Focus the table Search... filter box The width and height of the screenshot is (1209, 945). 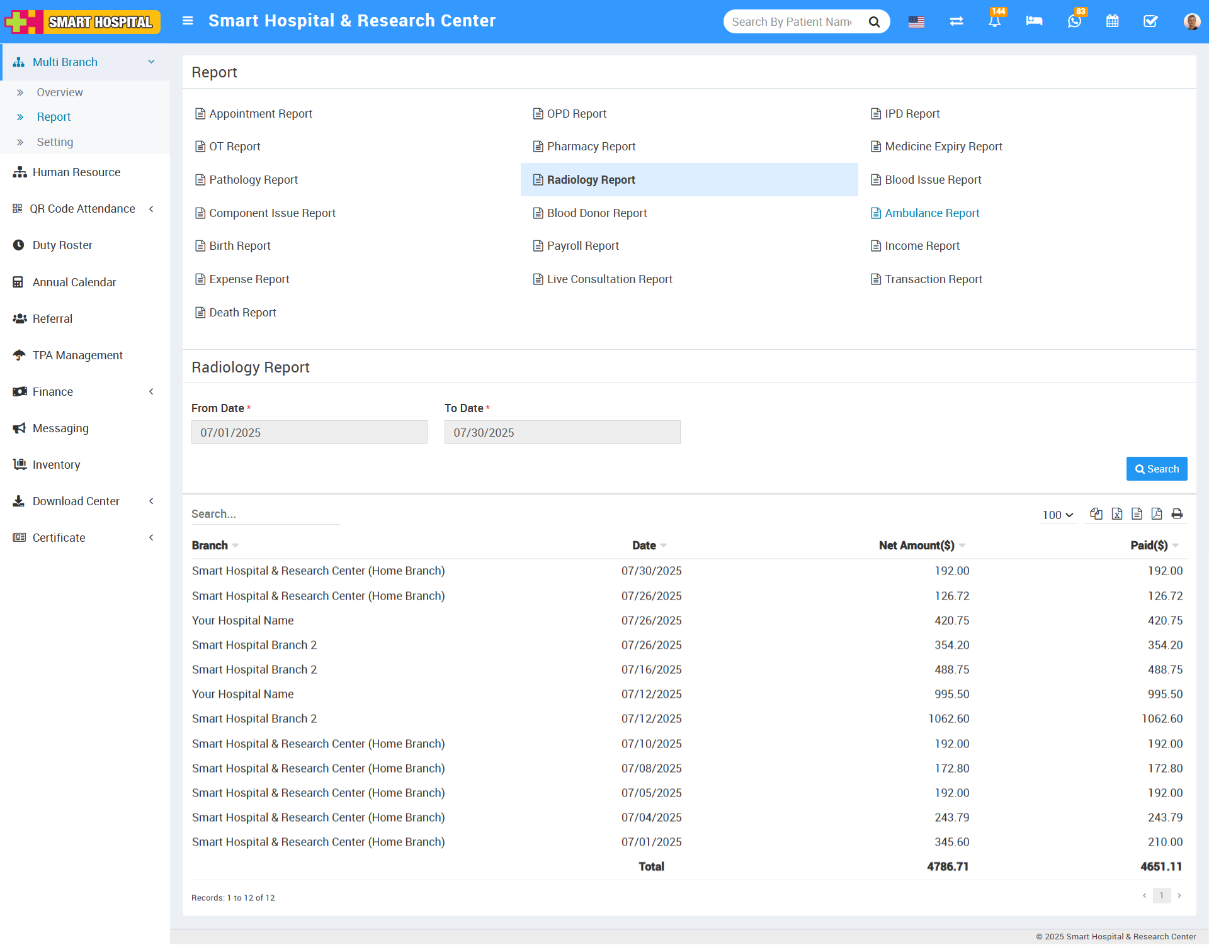click(x=265, y=514)
